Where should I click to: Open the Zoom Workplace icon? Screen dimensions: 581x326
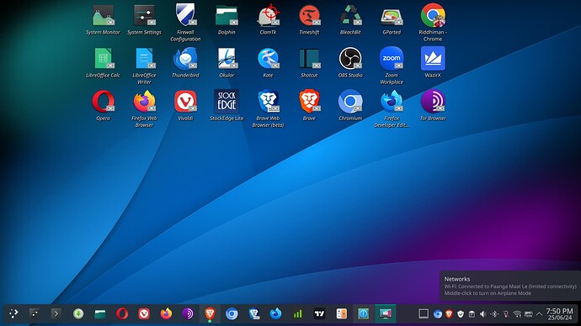392,59
